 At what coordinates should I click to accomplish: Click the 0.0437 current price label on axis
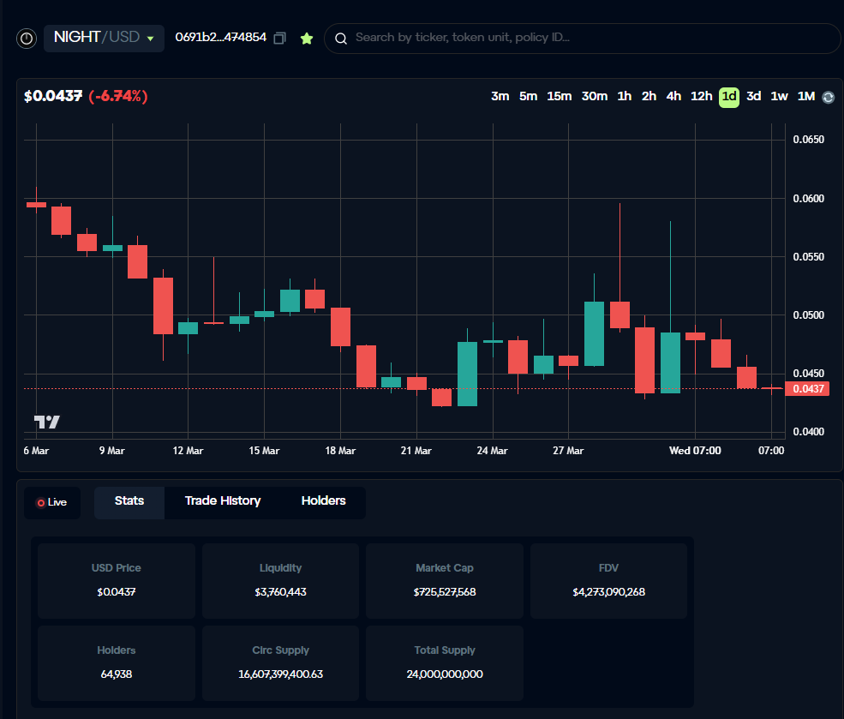point(808,389)
